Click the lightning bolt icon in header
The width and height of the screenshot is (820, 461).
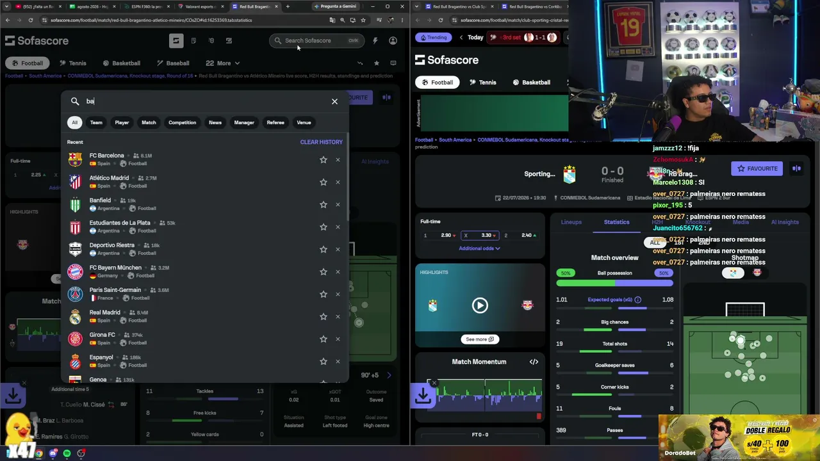point(375,40)
